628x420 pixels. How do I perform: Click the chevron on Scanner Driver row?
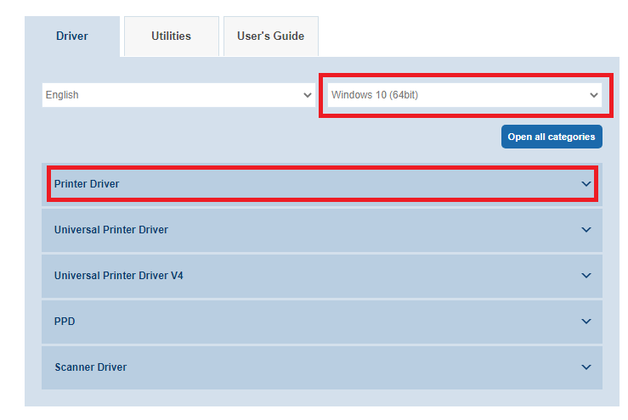point(586,367)
